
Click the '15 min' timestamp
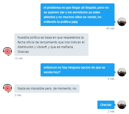(x=19, y=58)
